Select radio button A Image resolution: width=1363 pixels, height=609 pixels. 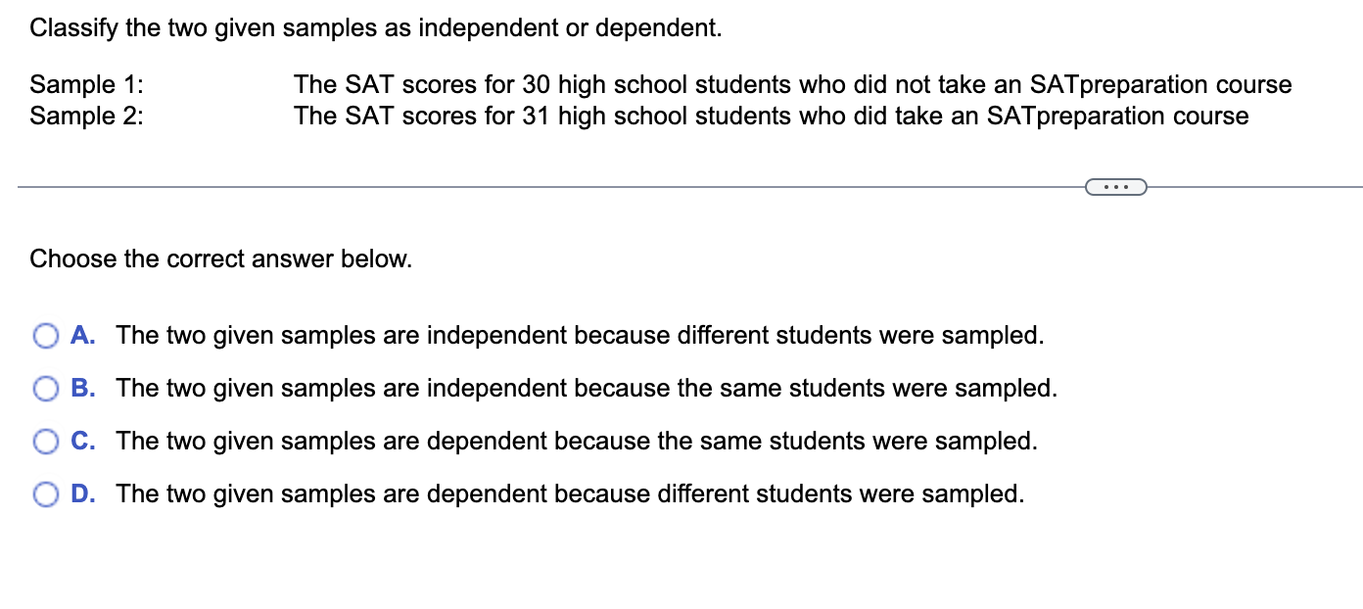(x=45, y=336)
